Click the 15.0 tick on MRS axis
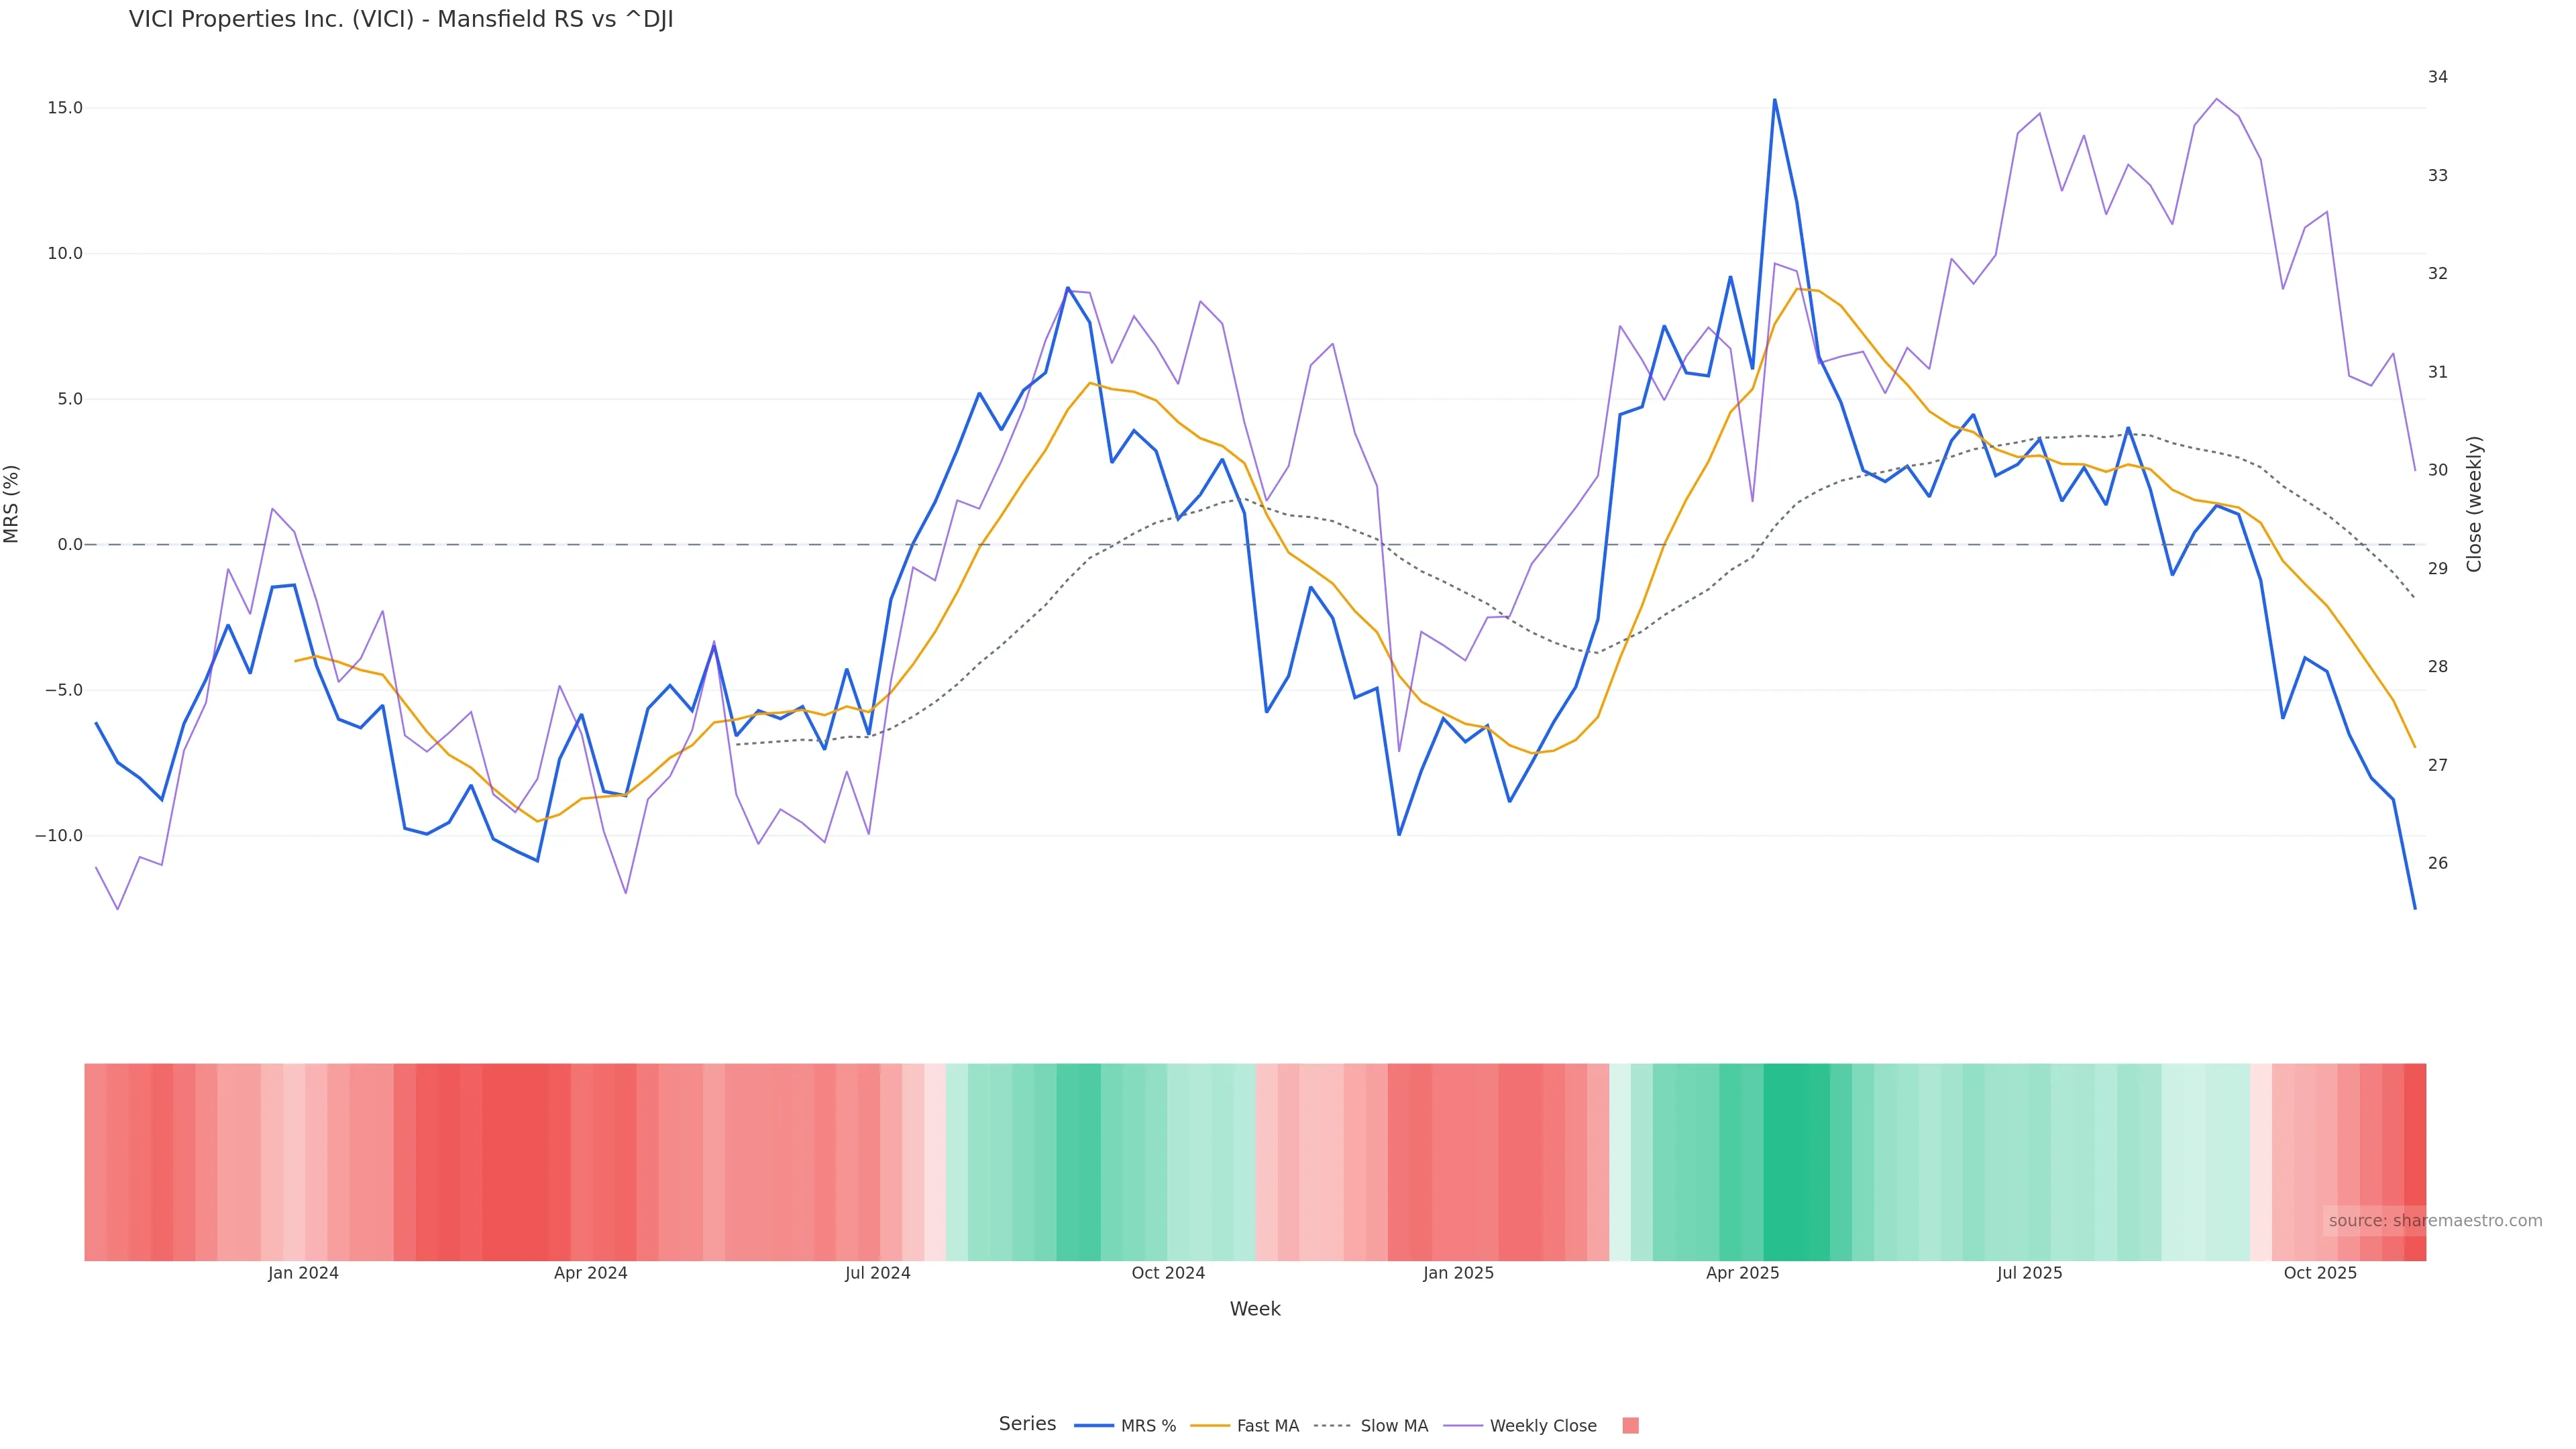This screenshot has width=2576, height=1449. click(65, 108)
